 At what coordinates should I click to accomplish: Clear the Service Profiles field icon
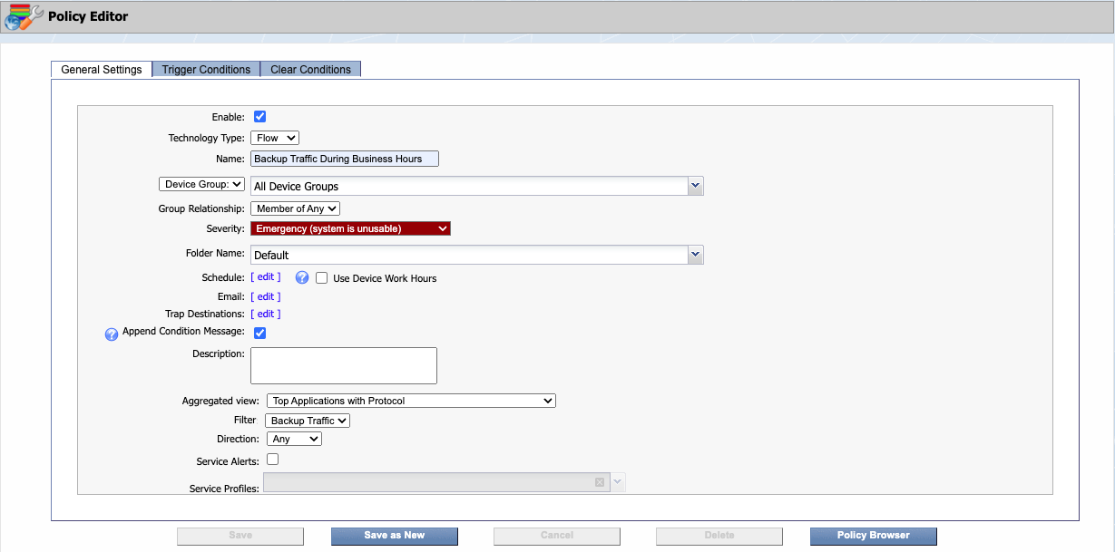[x=600, y=482]
